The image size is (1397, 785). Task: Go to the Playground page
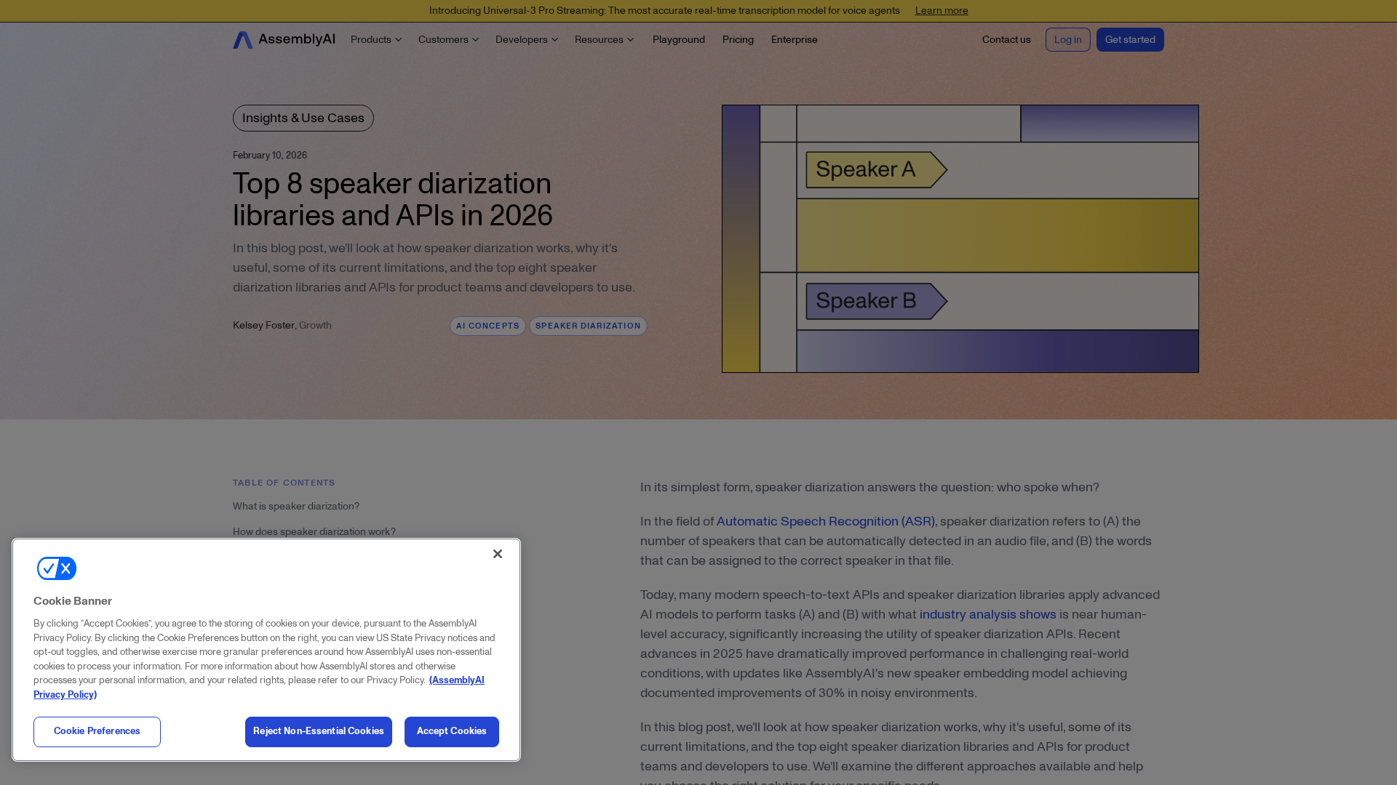tap(678, 40)
